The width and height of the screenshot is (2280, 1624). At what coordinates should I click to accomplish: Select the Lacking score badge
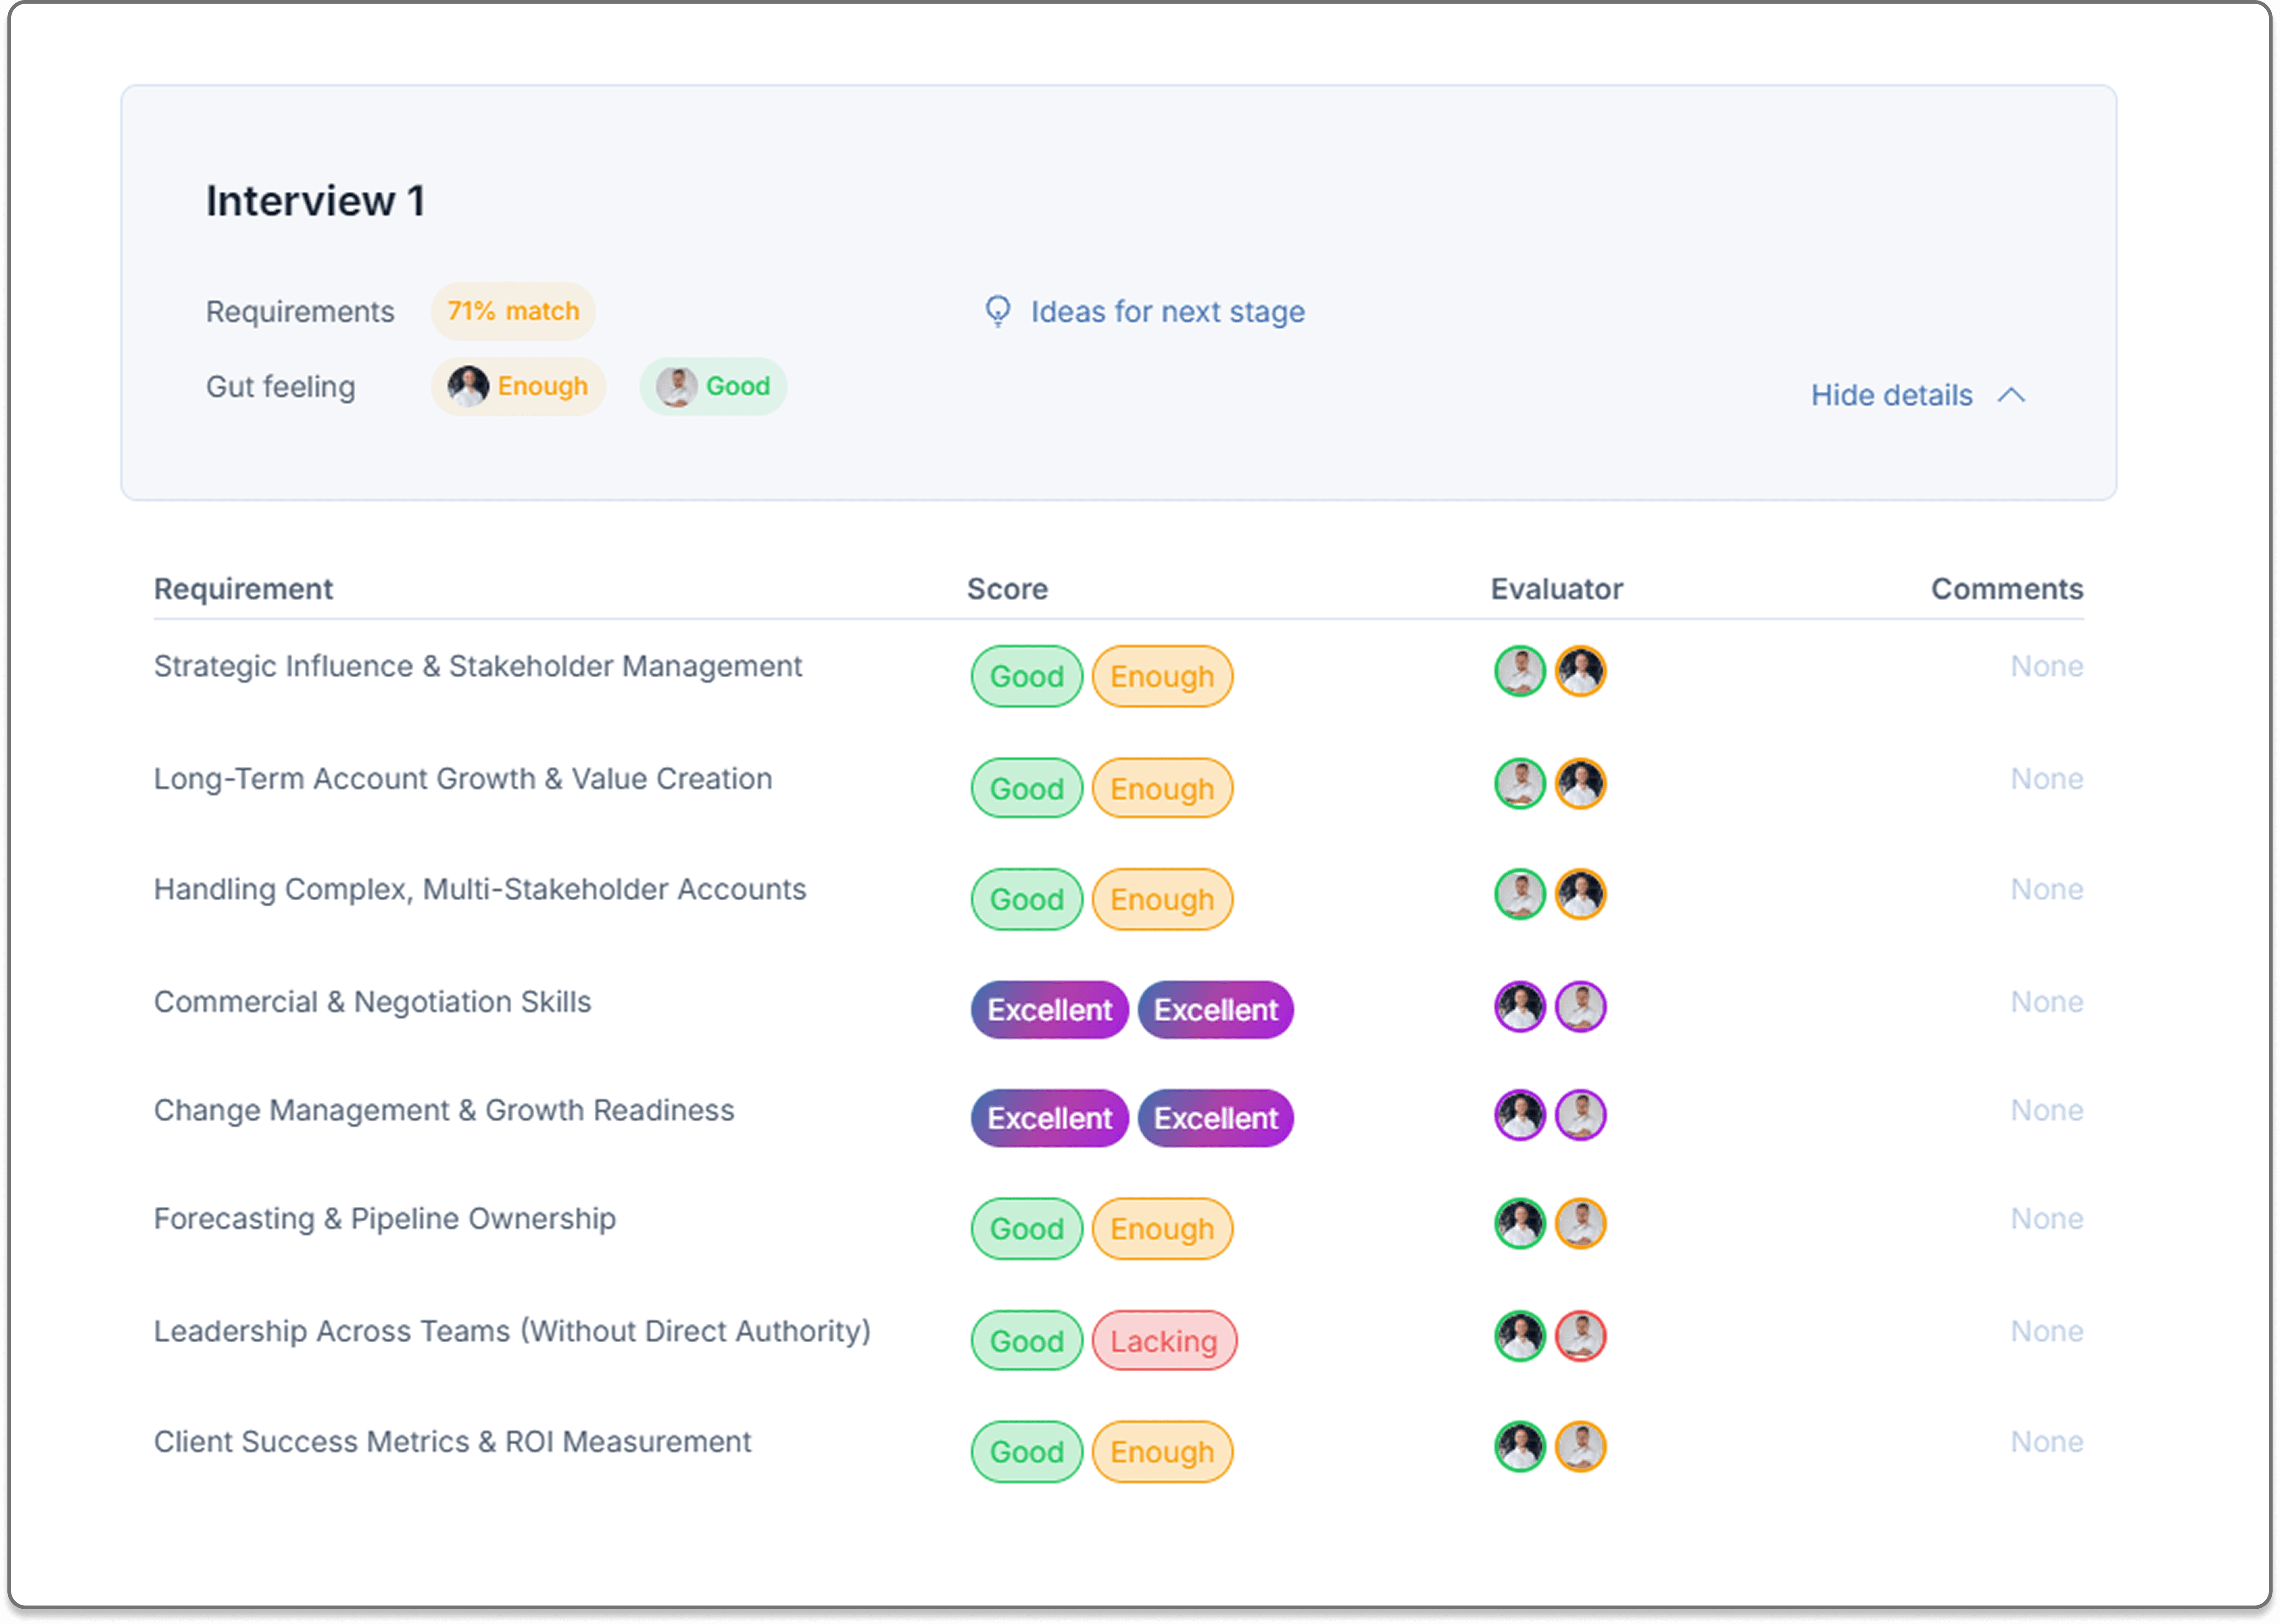tap(1164, 1341)
